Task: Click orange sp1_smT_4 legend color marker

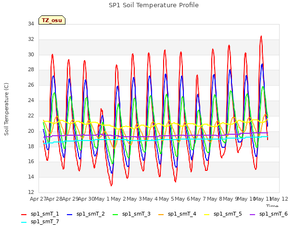Action: pyautogui.click(x=161, y=215)
